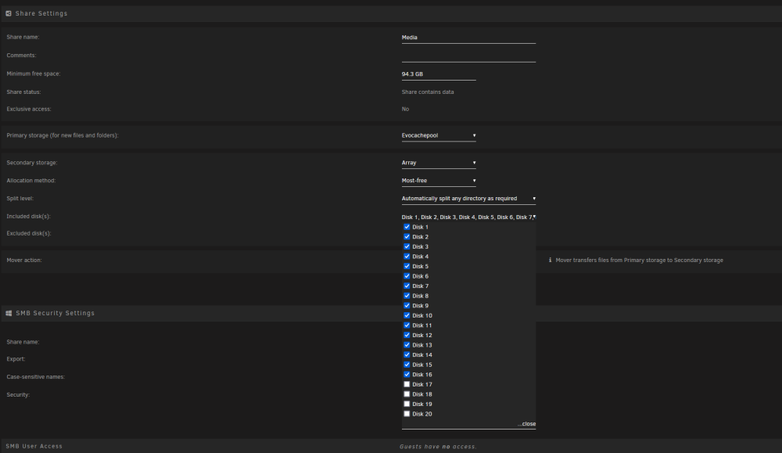Uncheck the Disk 1 checkbox
This screenshot has height=453, width=782.
click(x=407, y=227)
